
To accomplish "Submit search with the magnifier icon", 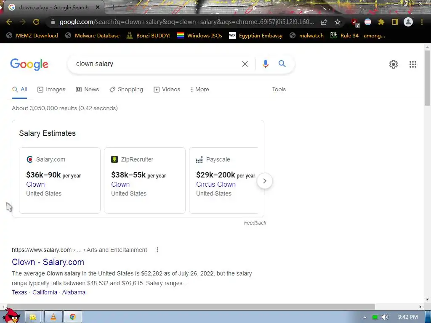I will (x=282, y=64).
